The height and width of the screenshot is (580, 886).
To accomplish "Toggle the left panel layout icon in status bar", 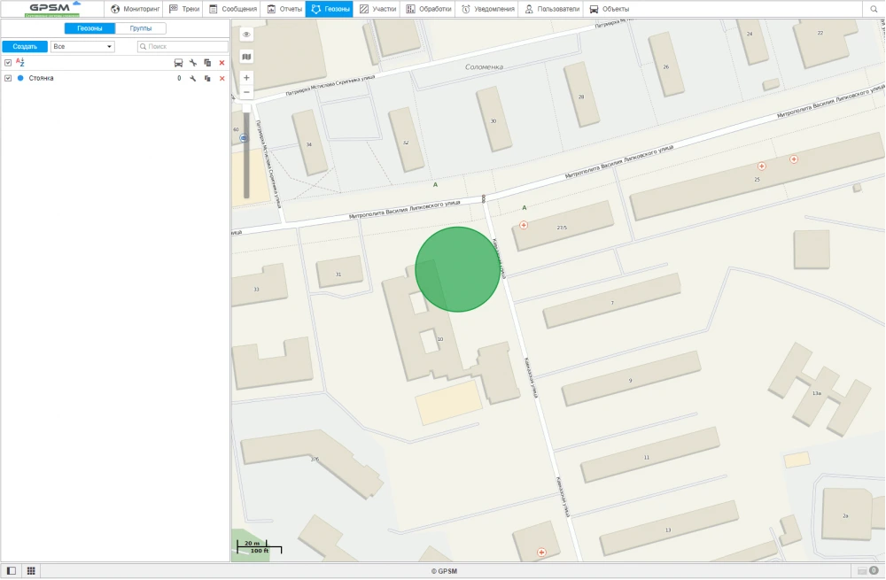I will tap(12, 571).
